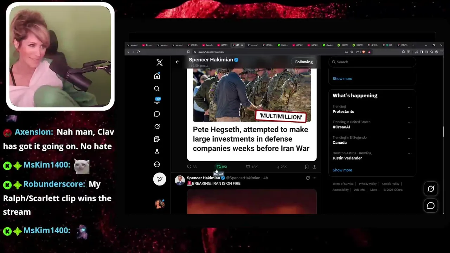Open a new browser tab with plus
The height and width of the screenshot is (253, 450).
[x=413, y=45]
